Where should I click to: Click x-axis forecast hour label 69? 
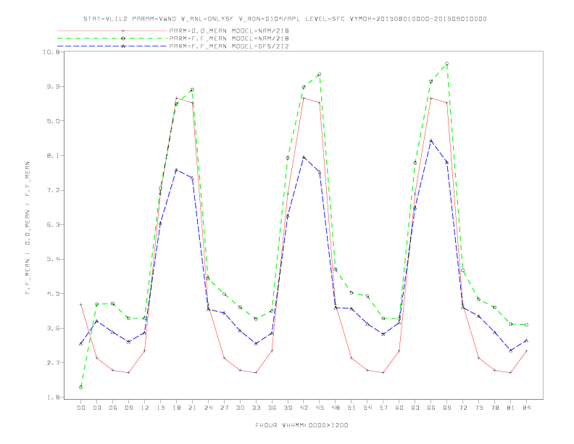click(x=447, y=408)
